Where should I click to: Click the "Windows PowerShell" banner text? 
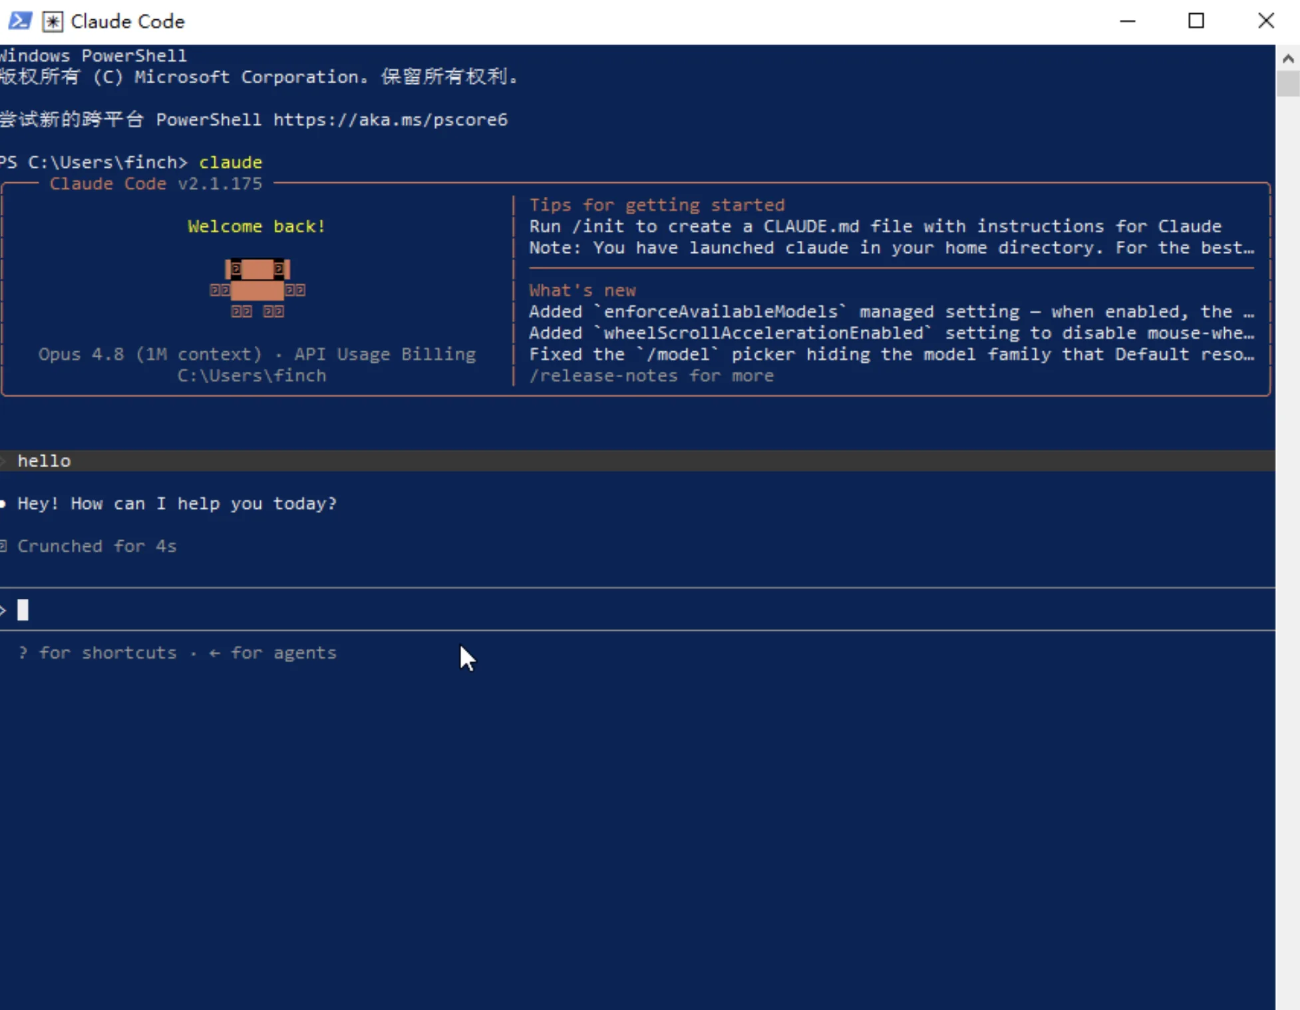(x=93, y=56)
